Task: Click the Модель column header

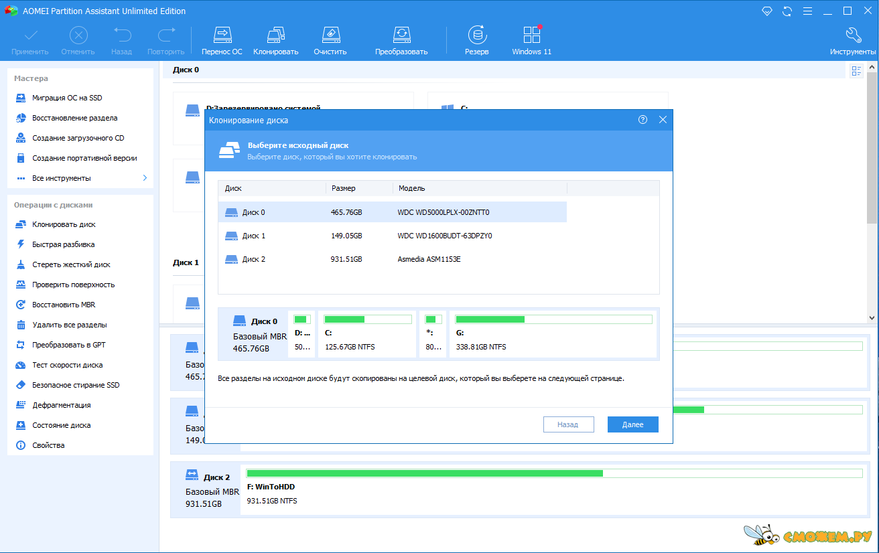Action: tap(480, 188)
